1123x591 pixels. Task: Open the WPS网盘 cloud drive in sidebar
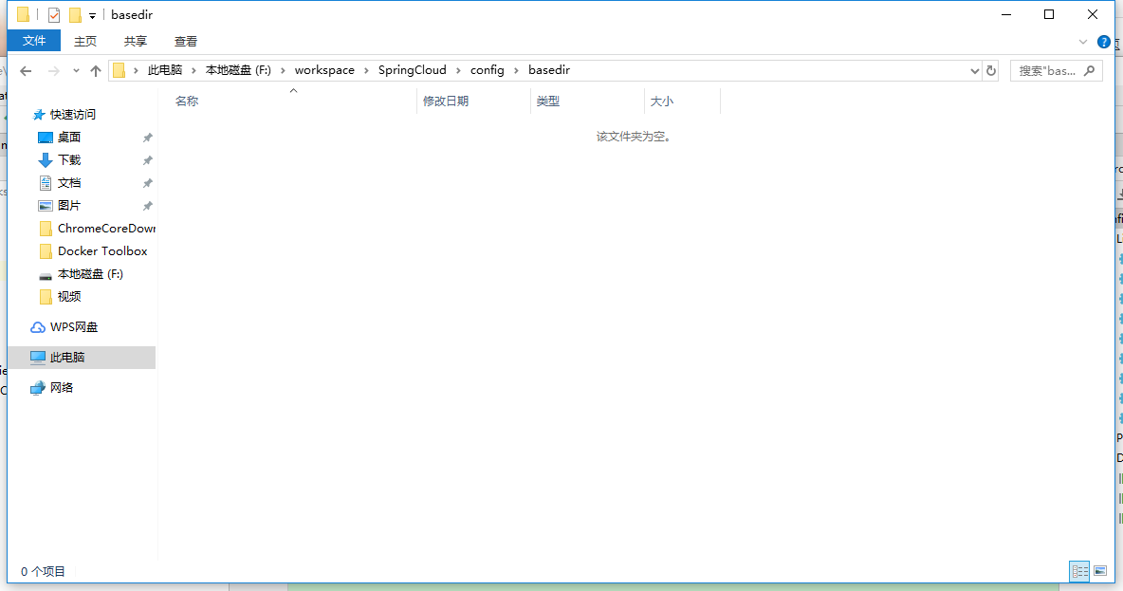tap(70, 326)
